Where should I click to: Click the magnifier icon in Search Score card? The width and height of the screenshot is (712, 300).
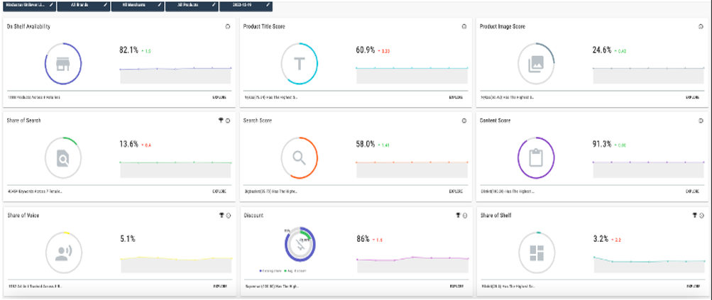pyautogui.click(x=299, y=158)
